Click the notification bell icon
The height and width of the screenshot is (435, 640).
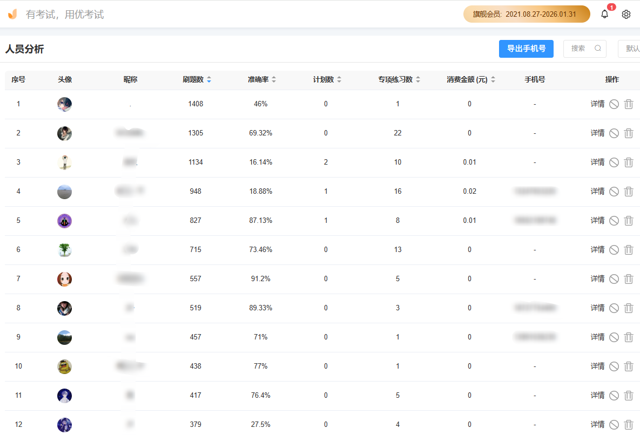(604, 15)
